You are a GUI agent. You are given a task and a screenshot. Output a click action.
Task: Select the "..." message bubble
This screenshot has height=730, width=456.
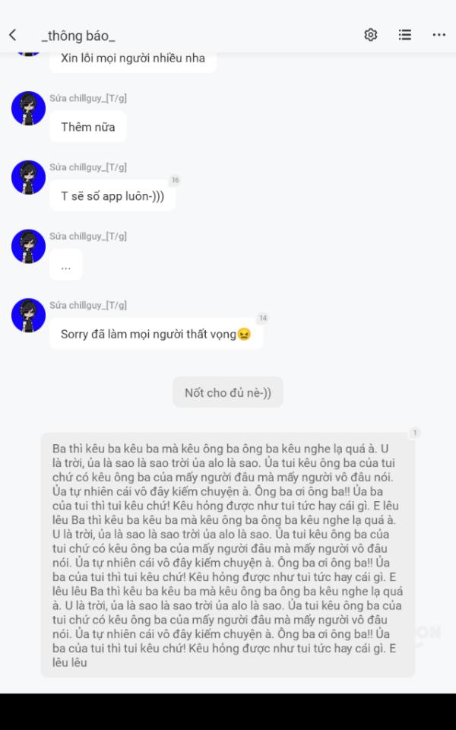point(65,265)
